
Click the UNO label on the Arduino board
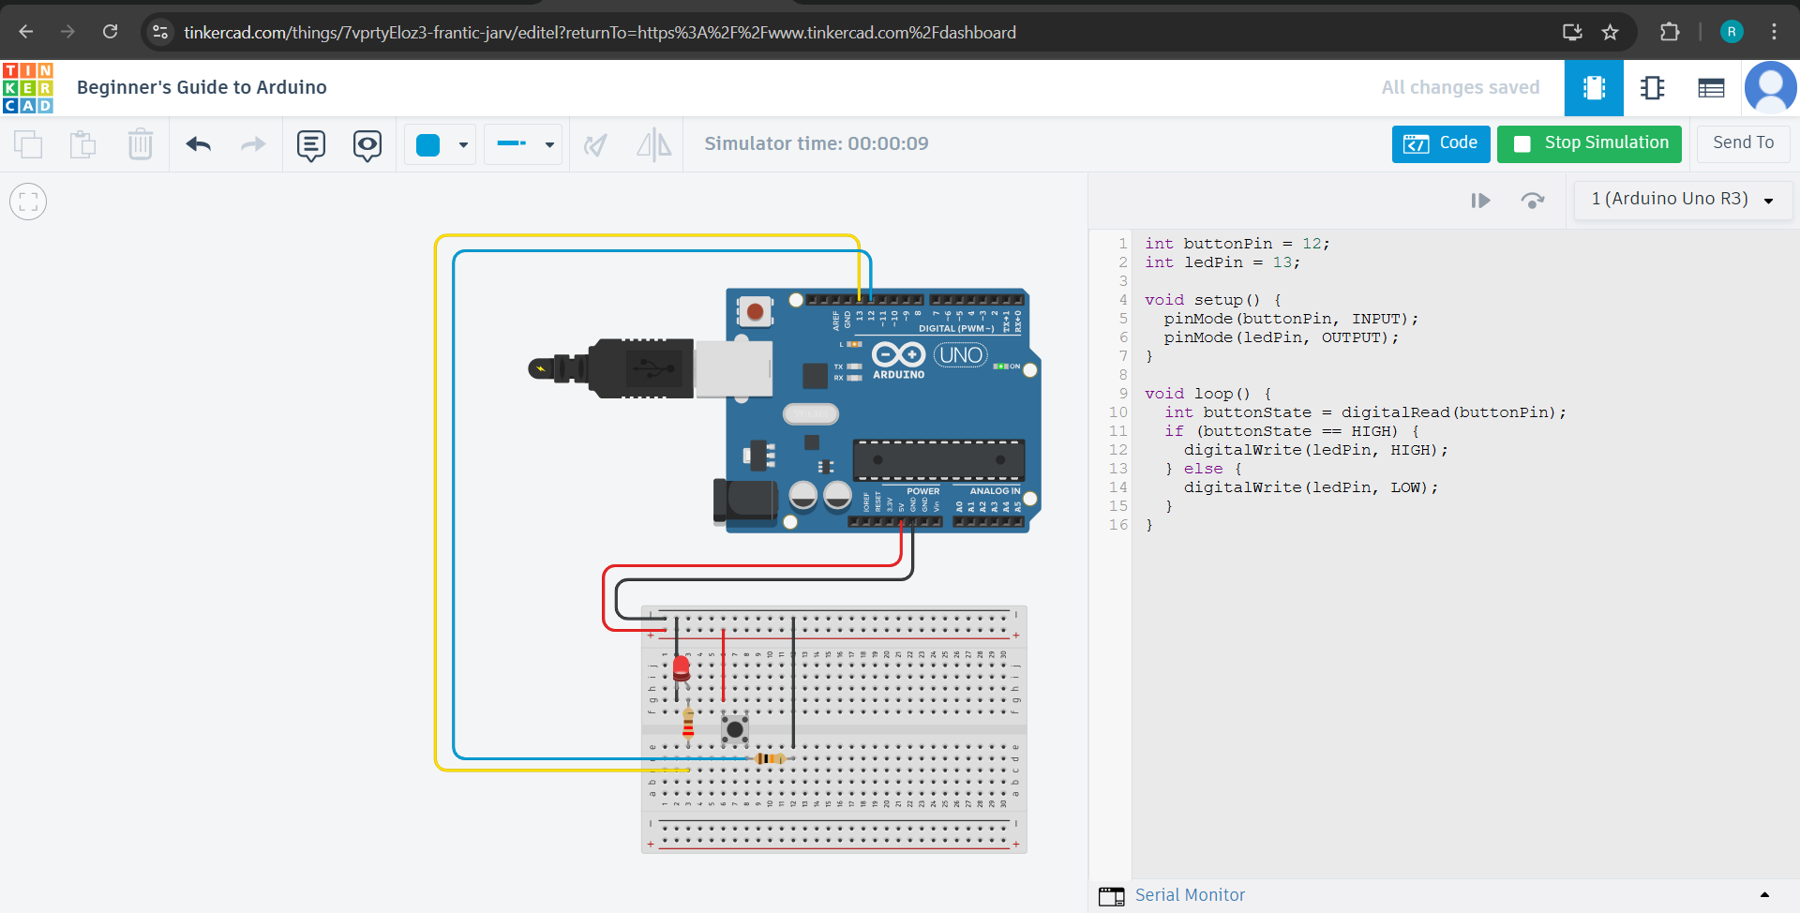coord(961,355)
